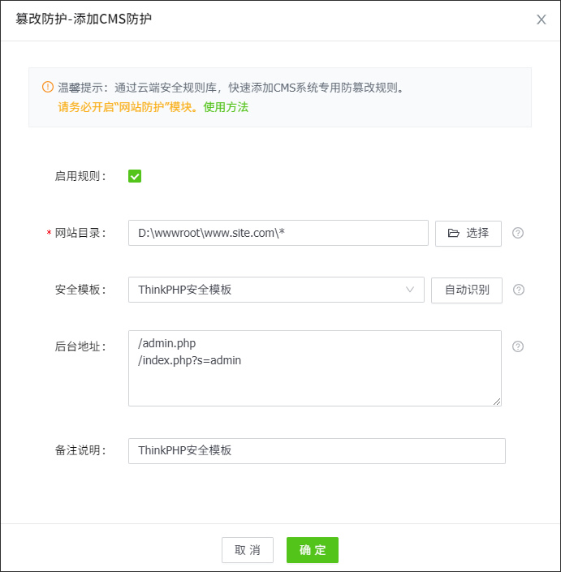Click the 自动识别 button
This screenshot has width=561, height=572.
[x=467, y=290]
